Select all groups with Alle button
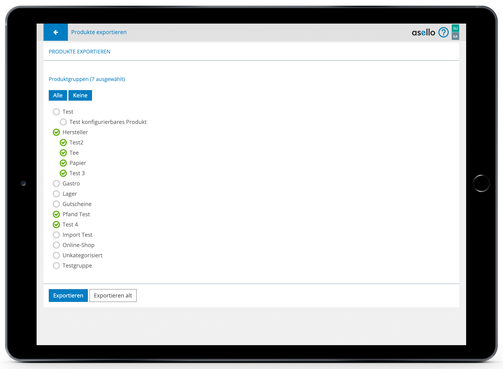 [x=58, y=95]
